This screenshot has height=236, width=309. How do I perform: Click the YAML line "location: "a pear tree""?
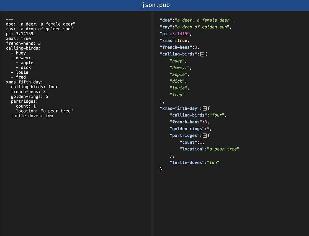pos(44,111)
